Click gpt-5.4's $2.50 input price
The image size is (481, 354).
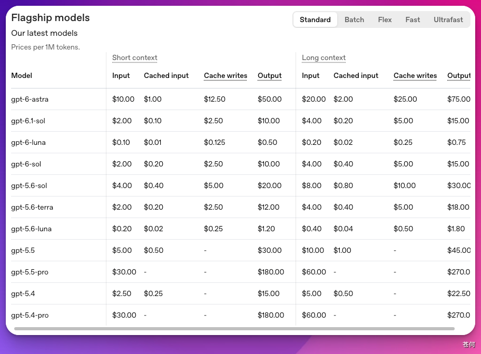coord(122,293)
